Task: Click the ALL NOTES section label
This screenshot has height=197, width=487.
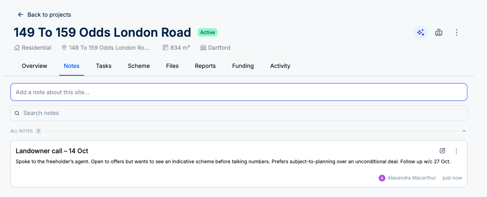Action: pos(22,131)
